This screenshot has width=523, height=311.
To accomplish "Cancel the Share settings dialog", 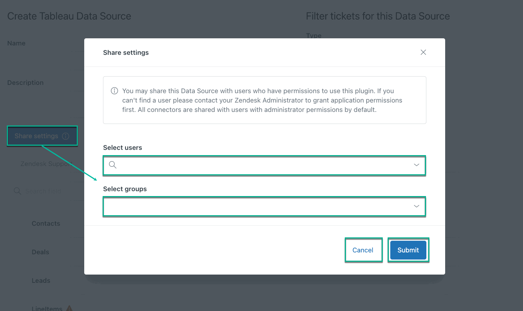I will (x=363, y=250).
